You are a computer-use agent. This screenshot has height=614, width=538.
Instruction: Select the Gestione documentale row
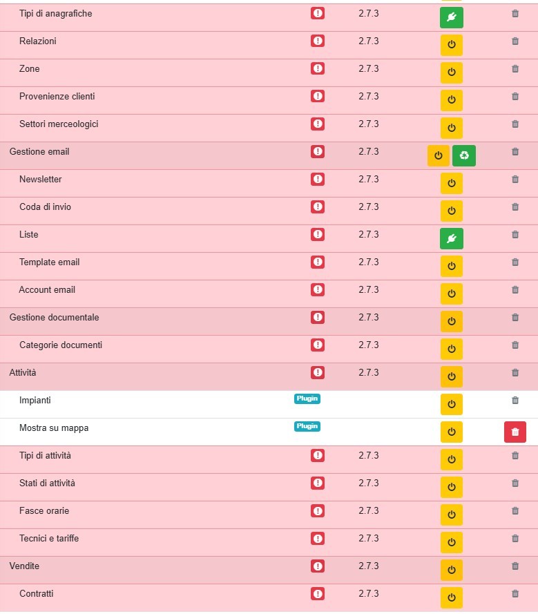[54, 318]
